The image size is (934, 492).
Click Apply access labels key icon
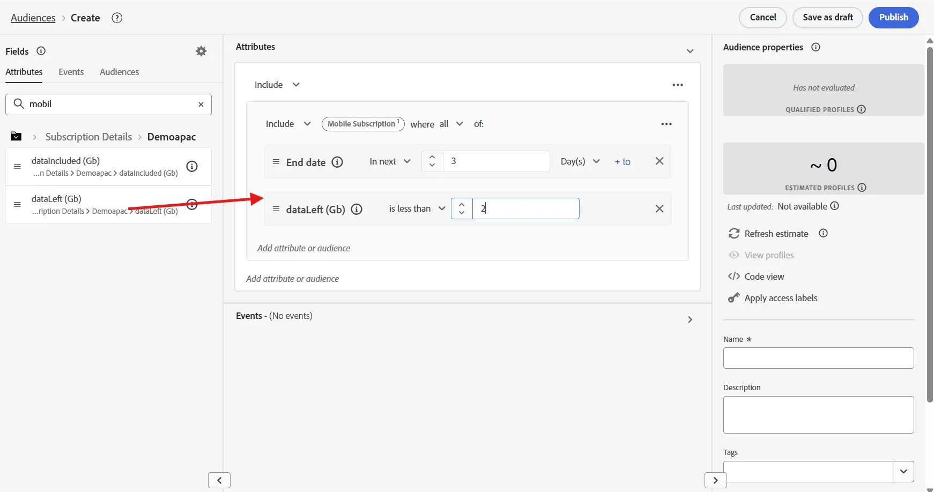tap(734, 298)
